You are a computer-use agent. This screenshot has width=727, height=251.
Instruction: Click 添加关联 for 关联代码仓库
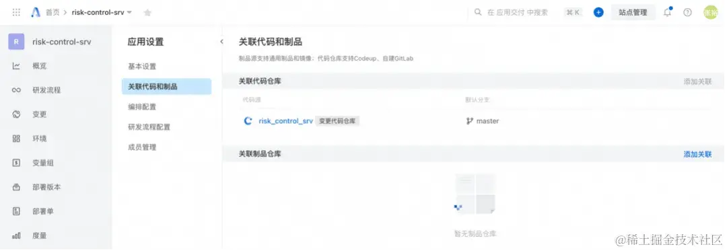pyautogui.click(x=697, y=81)
